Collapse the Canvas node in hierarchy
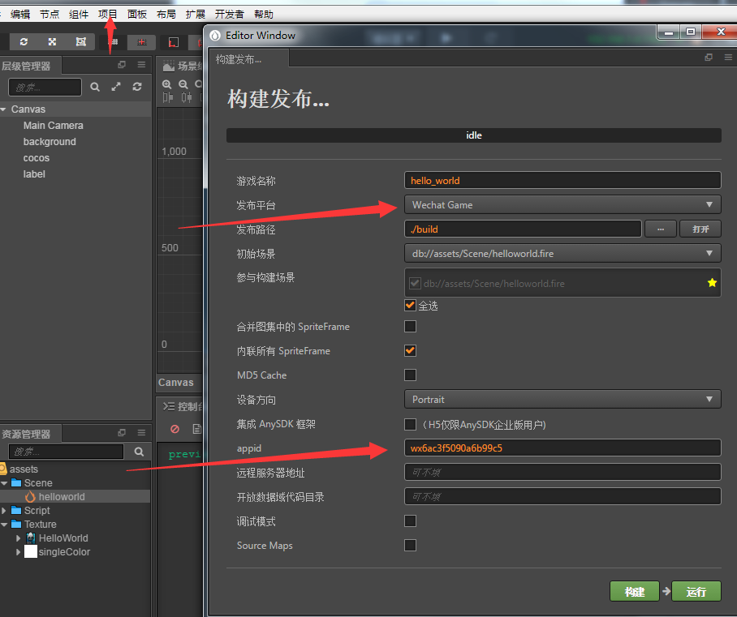This screenshot has height=617, width=737. point(3,109)
